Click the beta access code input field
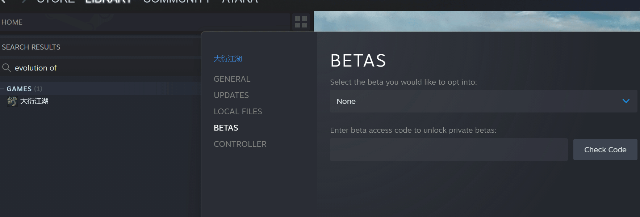Image resolution: width=640 pixels, height=217 pixels. [x=448, y=150]
